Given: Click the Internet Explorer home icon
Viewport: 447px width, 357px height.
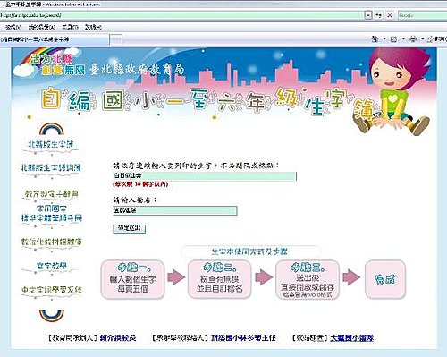Looking at the screenshot, I should (375, 38).
